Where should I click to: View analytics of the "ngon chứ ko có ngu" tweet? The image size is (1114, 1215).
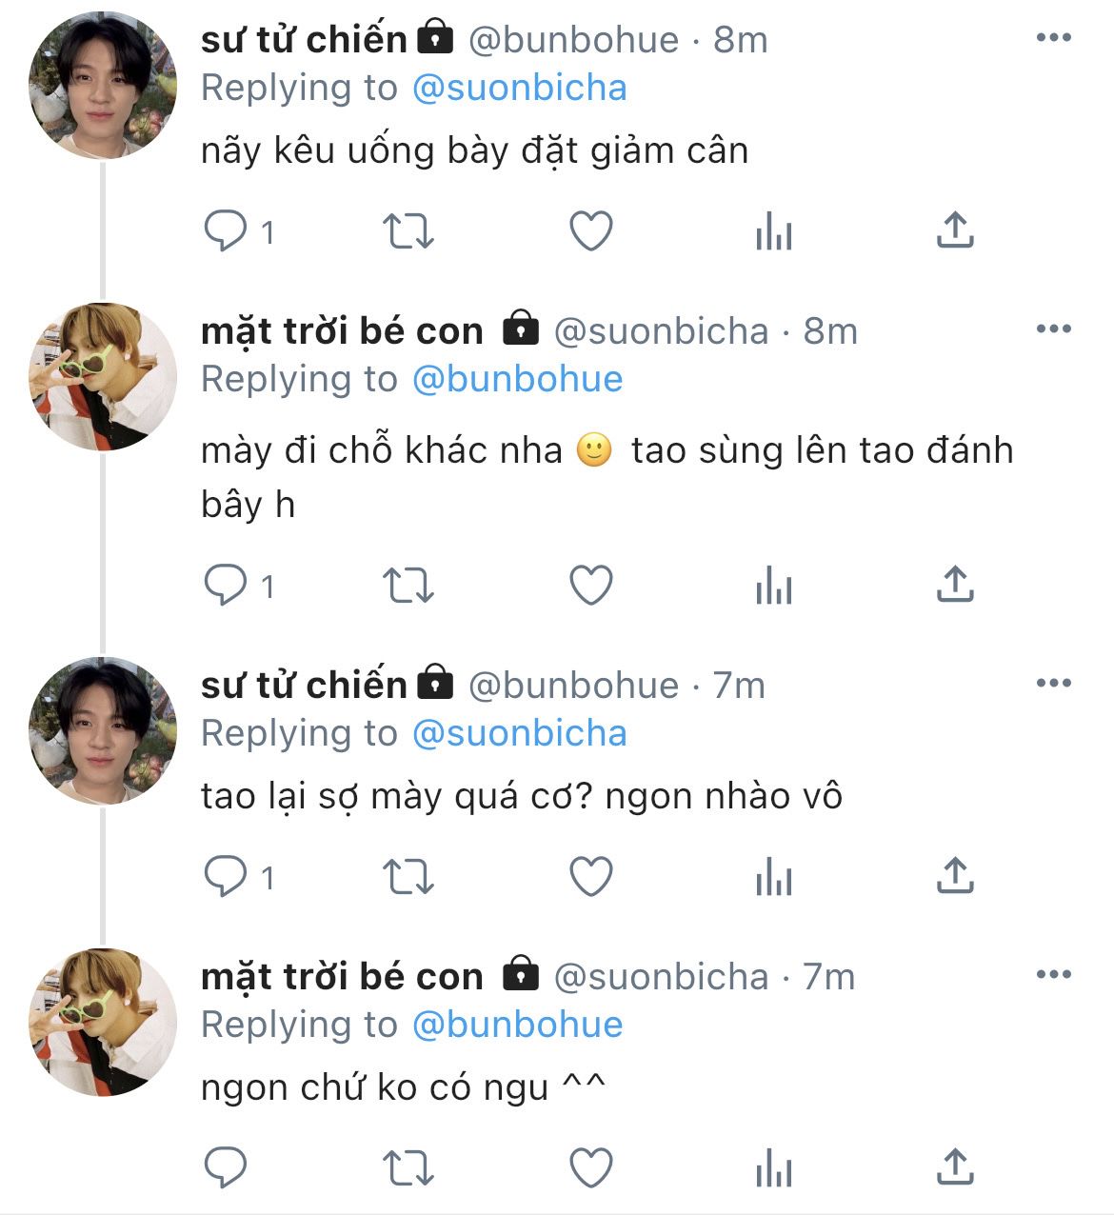(x=773, y=1167)
